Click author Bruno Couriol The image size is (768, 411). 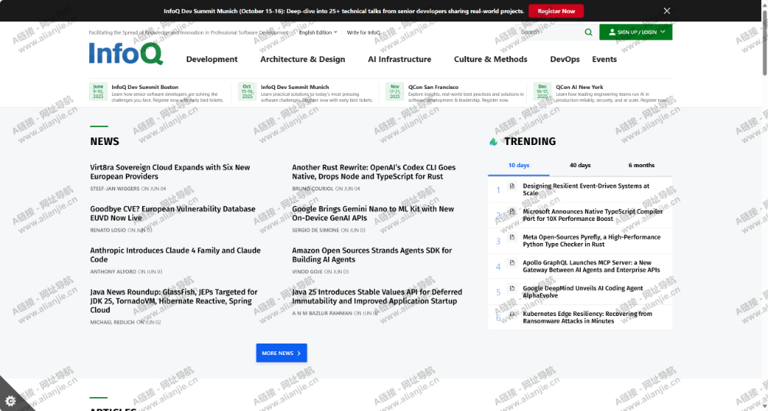pos(313,189)
